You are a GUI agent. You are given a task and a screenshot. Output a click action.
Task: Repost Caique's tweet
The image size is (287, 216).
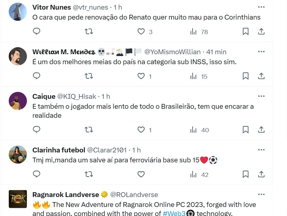pos(89,130)
